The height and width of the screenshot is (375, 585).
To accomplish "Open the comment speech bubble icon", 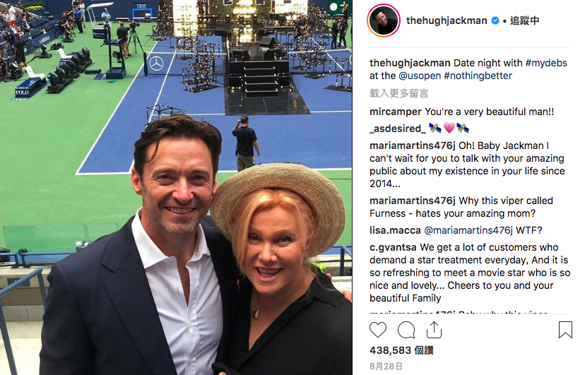I will (406, 331).
